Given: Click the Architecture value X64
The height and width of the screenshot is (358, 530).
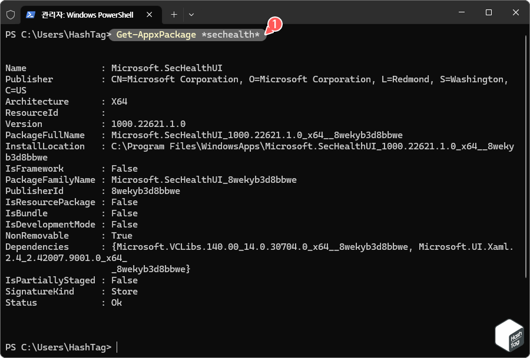Looking at the screenshot, I should 120,101.
